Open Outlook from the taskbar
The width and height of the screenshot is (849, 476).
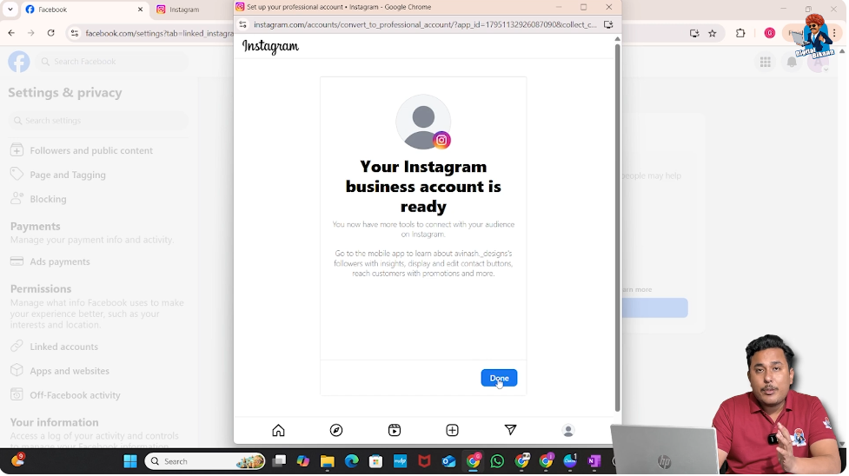(449, 462)
